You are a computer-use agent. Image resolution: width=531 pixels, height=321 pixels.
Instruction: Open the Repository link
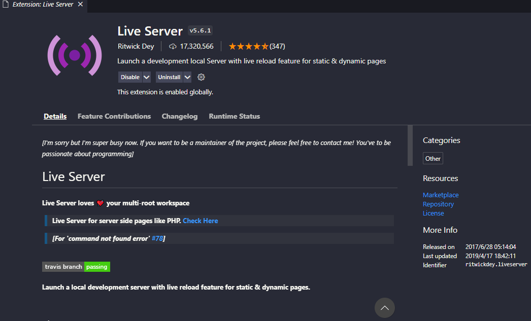point(438,204)
